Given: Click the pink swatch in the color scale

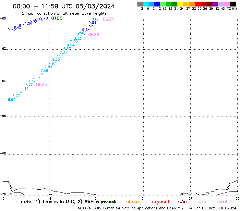Looking at the screenshot, I should [227, 4].
